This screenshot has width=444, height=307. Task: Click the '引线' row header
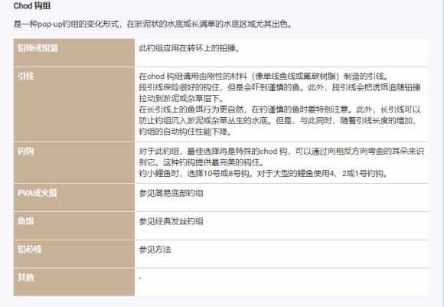74,104
